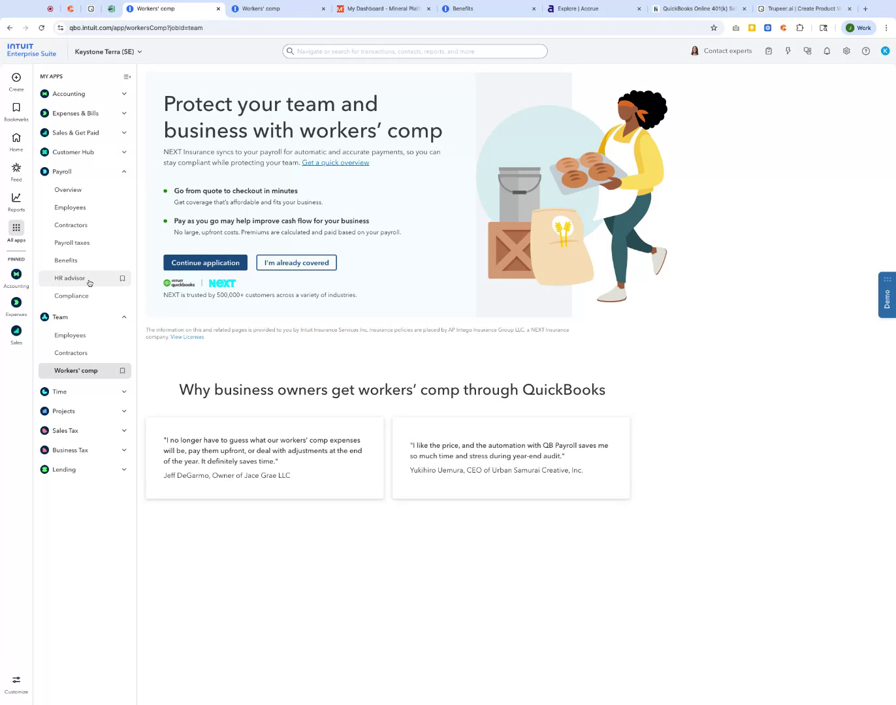Image resolution: width=896 pixels, height=705 pixels.
Task: Expand the Lending section
Action: 124,469
